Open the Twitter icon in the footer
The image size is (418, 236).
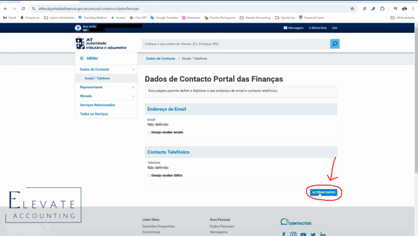pyautogui.click(x=313, y=234)
